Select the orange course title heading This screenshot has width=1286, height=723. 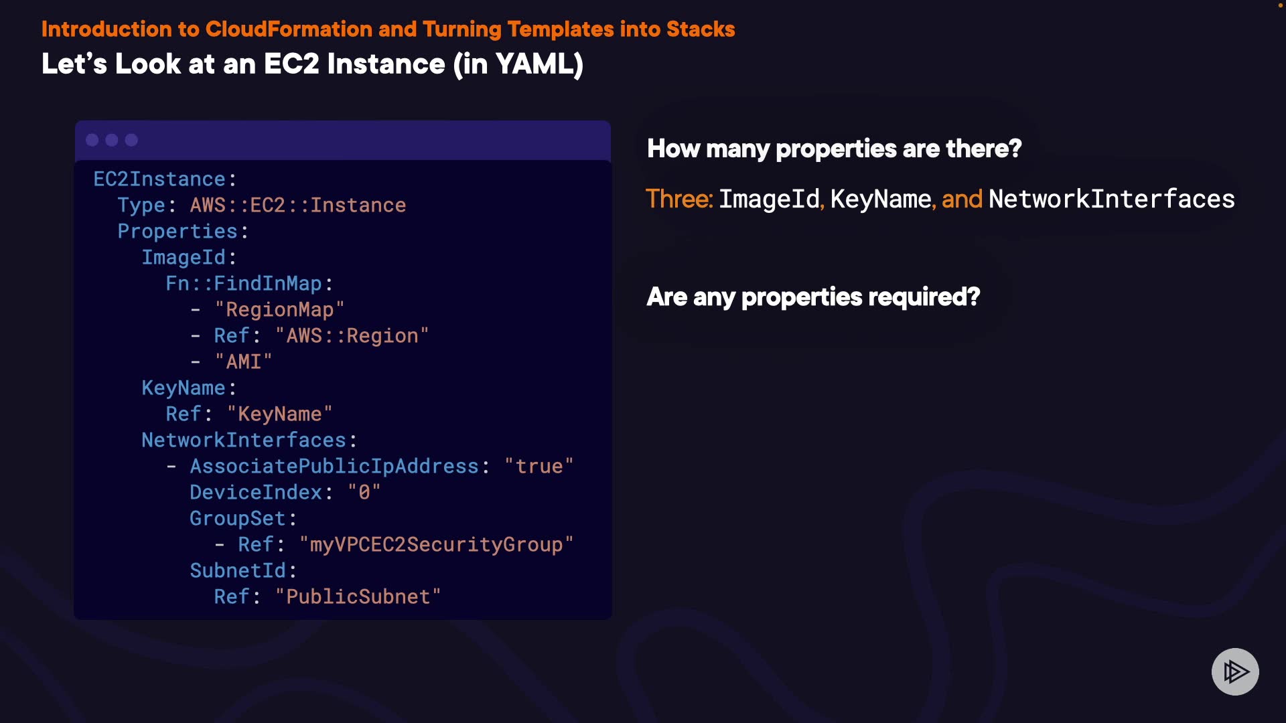pos(388,29)
